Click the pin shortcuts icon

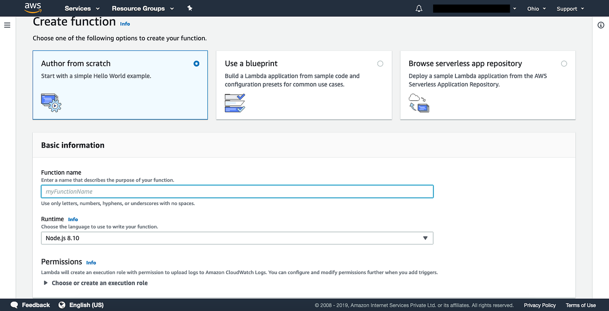click(x=190, y=8)
